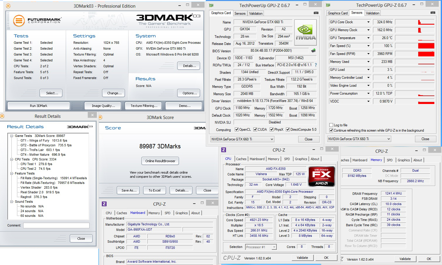This screenshot has height=265, width=442.
Task: Click the Bus Interface question mark icon
Action: click(x=316, y=65)
